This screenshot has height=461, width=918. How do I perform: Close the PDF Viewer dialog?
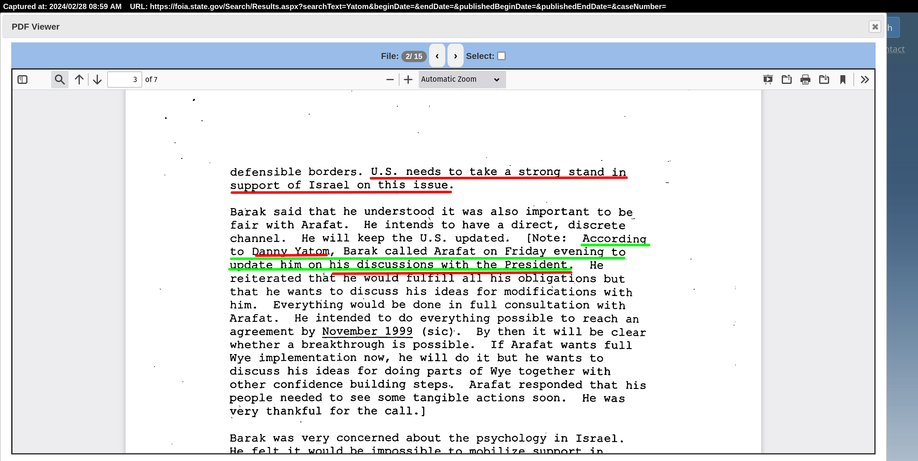pyautogui.click(x=875, y=27)
